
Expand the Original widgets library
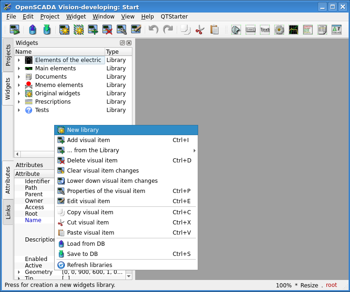click(x=19, y=93)
